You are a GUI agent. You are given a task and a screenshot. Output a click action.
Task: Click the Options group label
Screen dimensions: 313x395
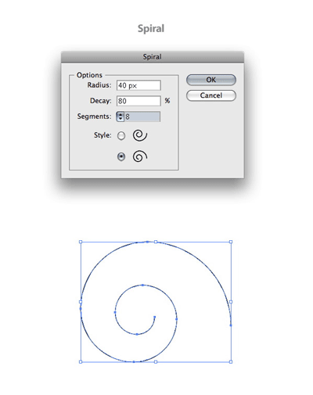tap(89, 75)
